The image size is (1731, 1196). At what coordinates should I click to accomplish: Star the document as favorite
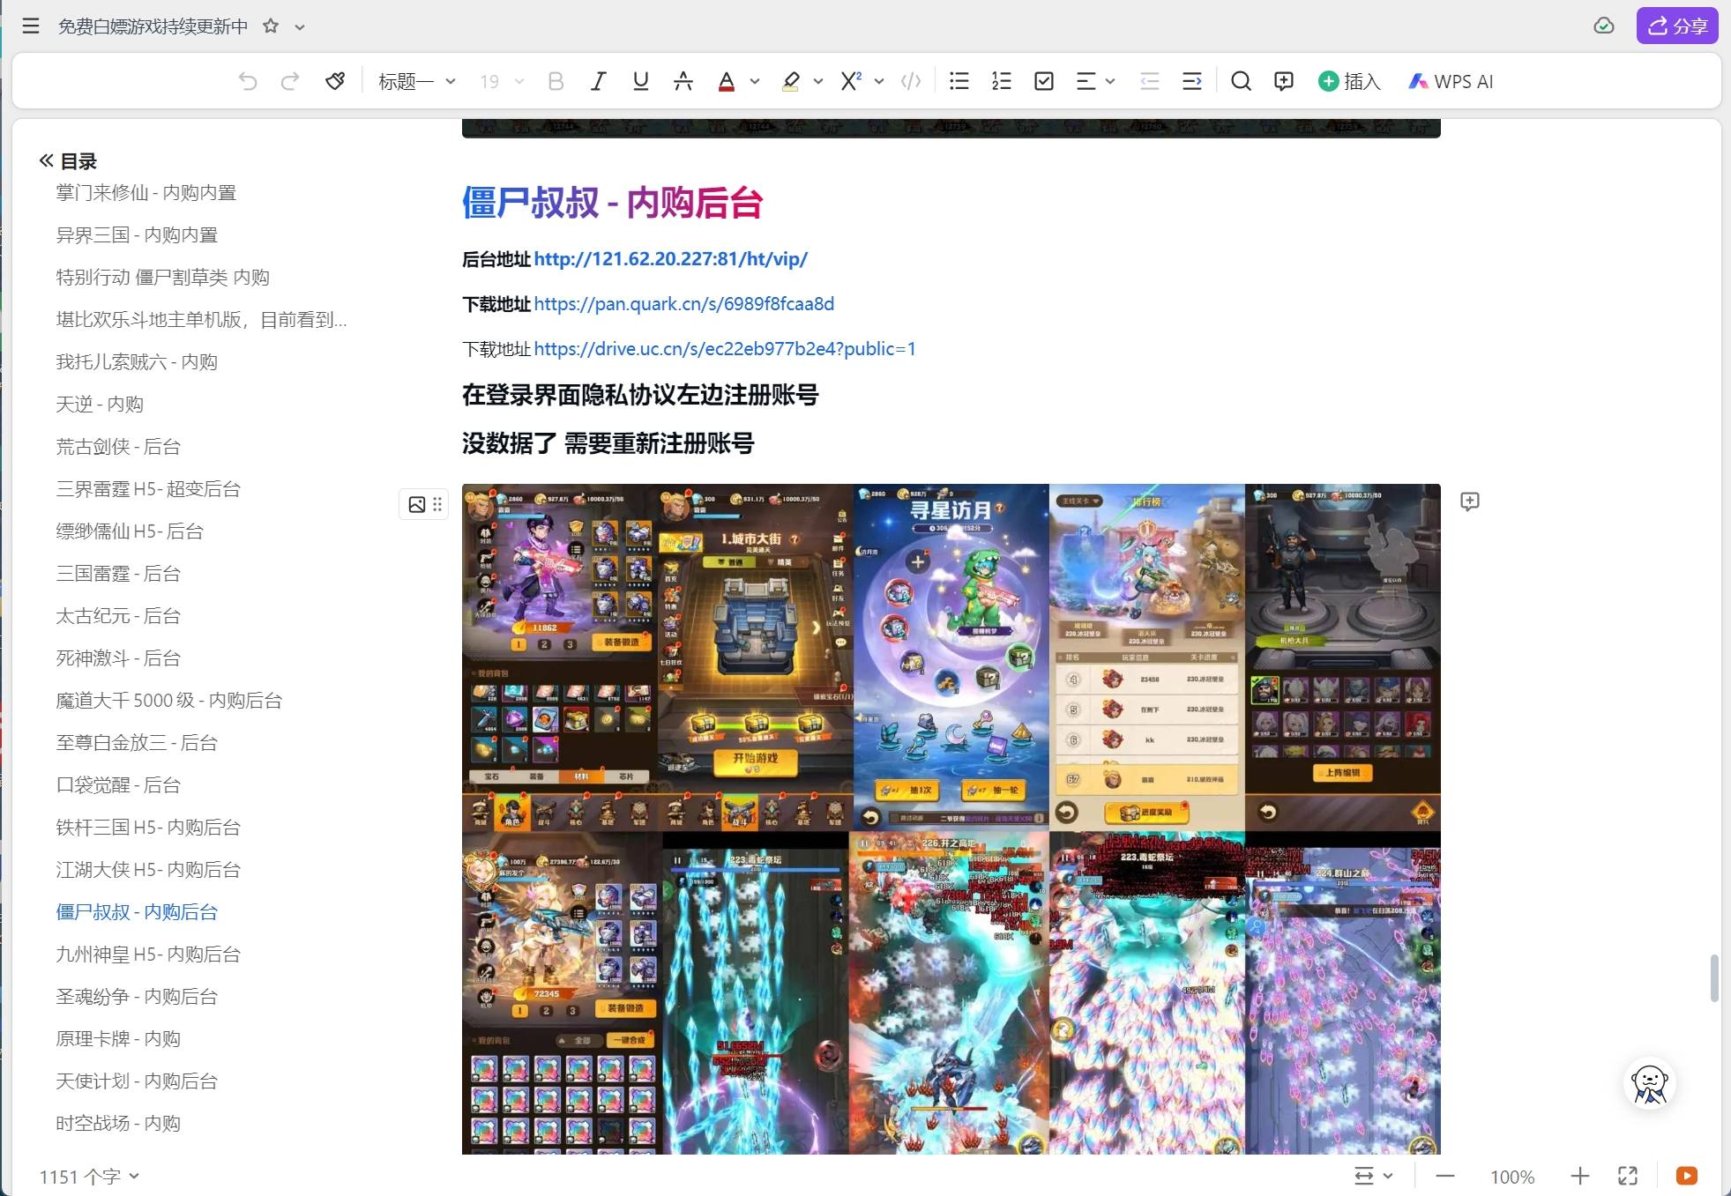click(x=271, y=26)
